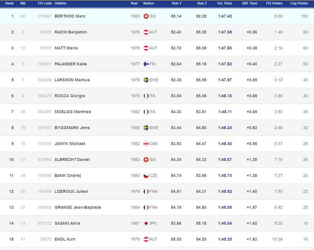Open athlete MATT Mario's profile link
Viewport: 314px width, 250px height.
pos(66,48)
